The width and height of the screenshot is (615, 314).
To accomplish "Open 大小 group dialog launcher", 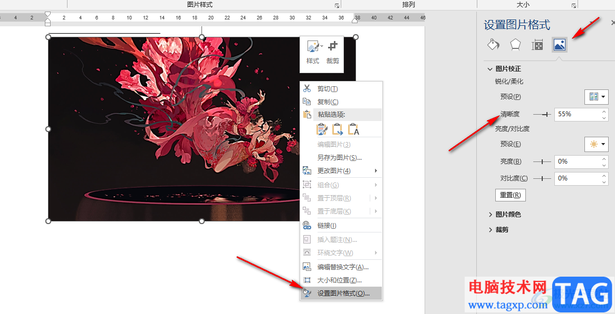I will [573, 5].
